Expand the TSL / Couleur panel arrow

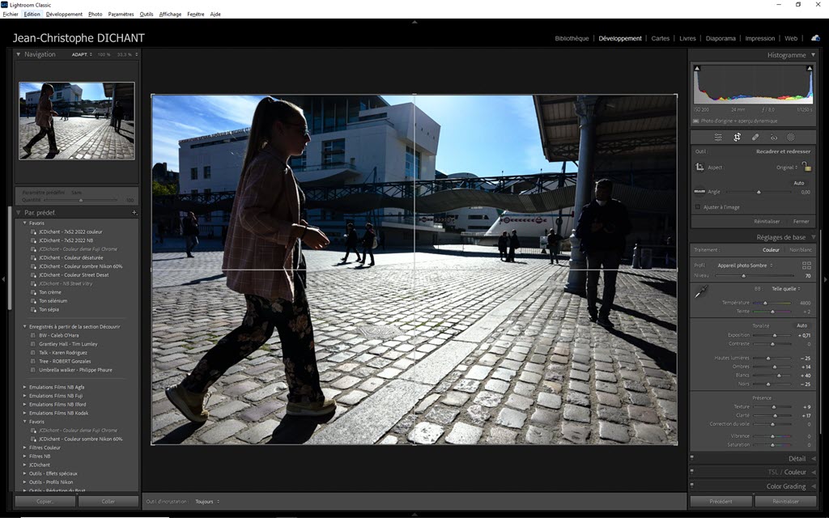(814, 472)
